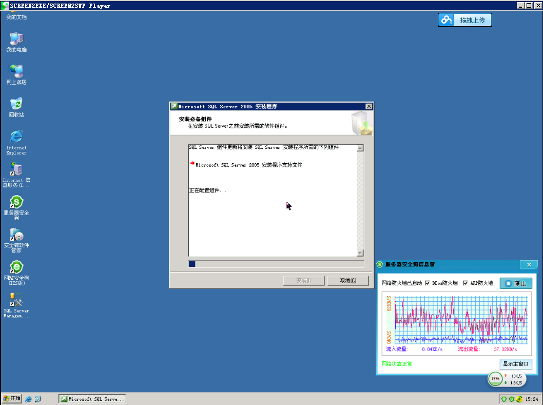The image size is (543, 405).
Task: Click the installation progress bar
Action: [276, 264]
